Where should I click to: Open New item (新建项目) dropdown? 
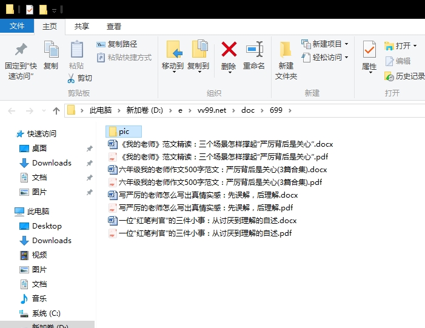pos(325,44)
